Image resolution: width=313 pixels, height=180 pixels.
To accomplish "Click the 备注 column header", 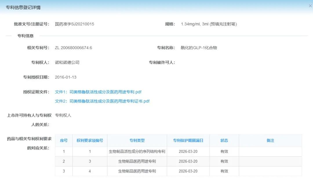I will point(270,141).
